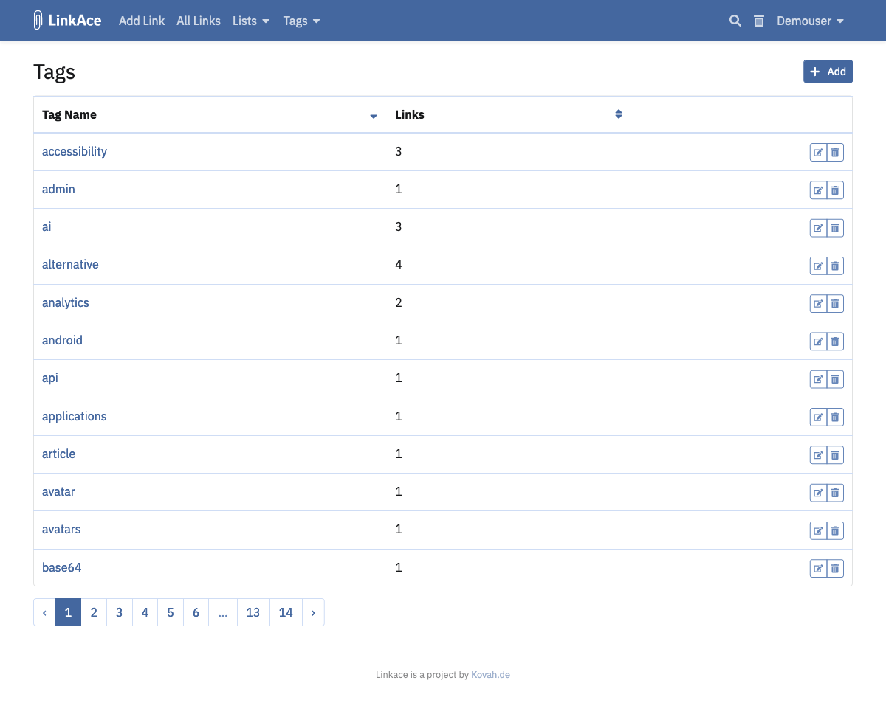Edit the alternative tag via its edit icon
This screenshot has width=886, height=717.
tap(817, 266)
